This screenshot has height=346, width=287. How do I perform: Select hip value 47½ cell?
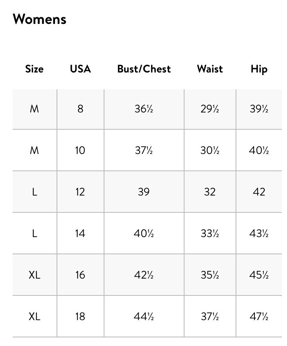pyautogui.click(x=259, y=316)
